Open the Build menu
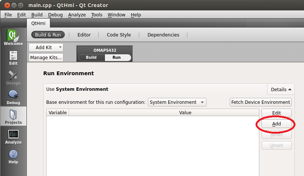This screenshot has width=304, height=176. pyautogui.click(x=37, y=15)
